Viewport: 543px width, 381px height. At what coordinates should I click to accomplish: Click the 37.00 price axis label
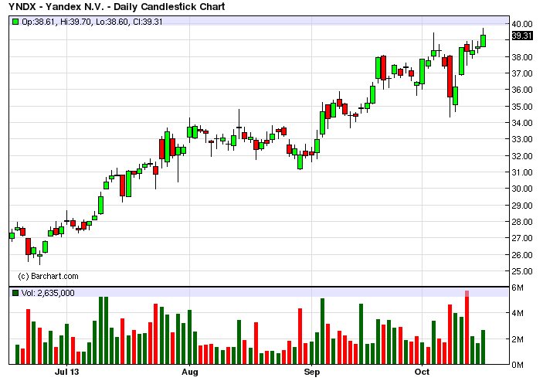click(x=522, y=73)
